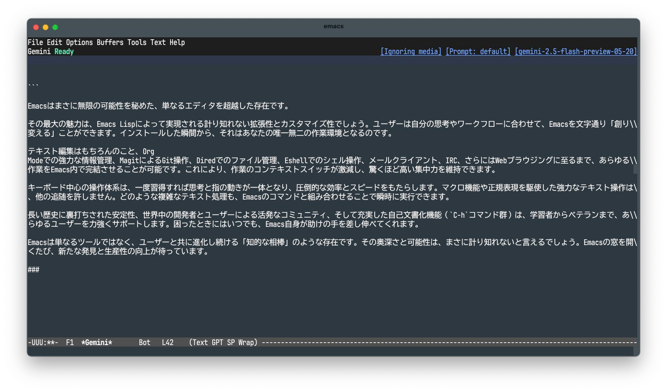Click the "emacs" window title
The width and height of the screenshot is (667, 392).
click(x=333, y=26)
